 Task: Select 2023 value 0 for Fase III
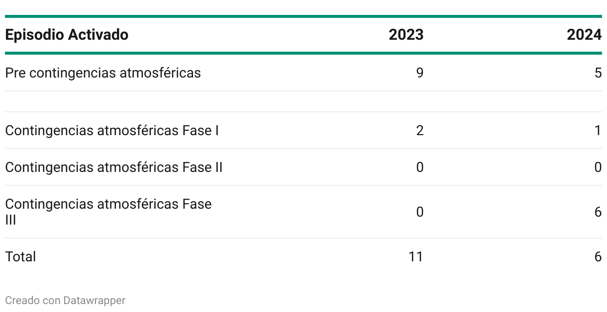point(419,212)
